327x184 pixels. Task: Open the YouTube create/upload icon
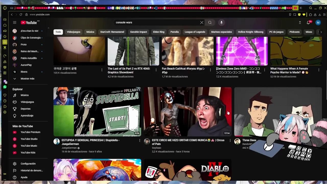[300, 22]
